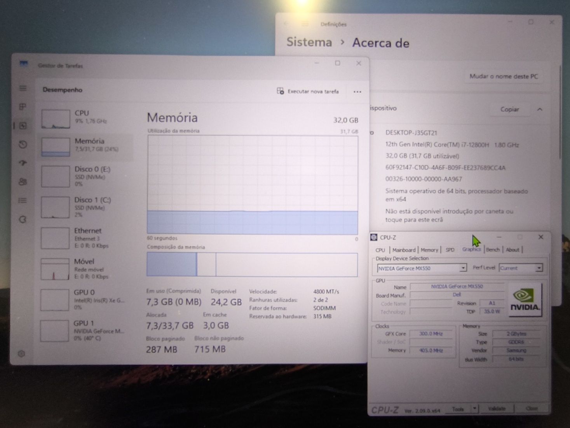Image resolution: width=570 pixels, height=428 pixels.
Task: Click the i7-12800H processor text
Action: pos(452,145)
